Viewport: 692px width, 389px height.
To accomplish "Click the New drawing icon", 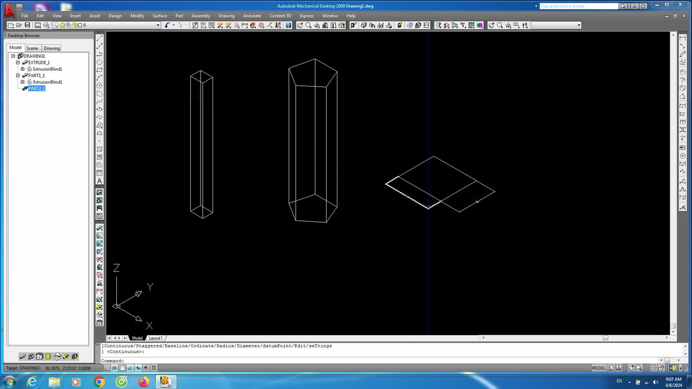I will tap(10, 25).
